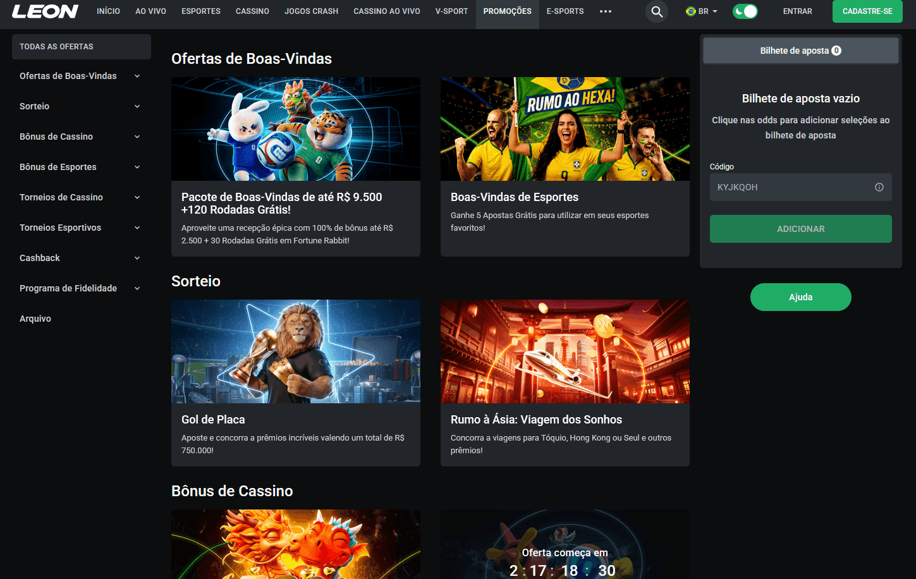
Task: Click the Bônus de Cassino section heading
Action: (232, 491)
